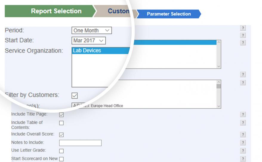Open help for Include Overall Score
This screenshot has width=262, height=162.
[x=243, y=135]
